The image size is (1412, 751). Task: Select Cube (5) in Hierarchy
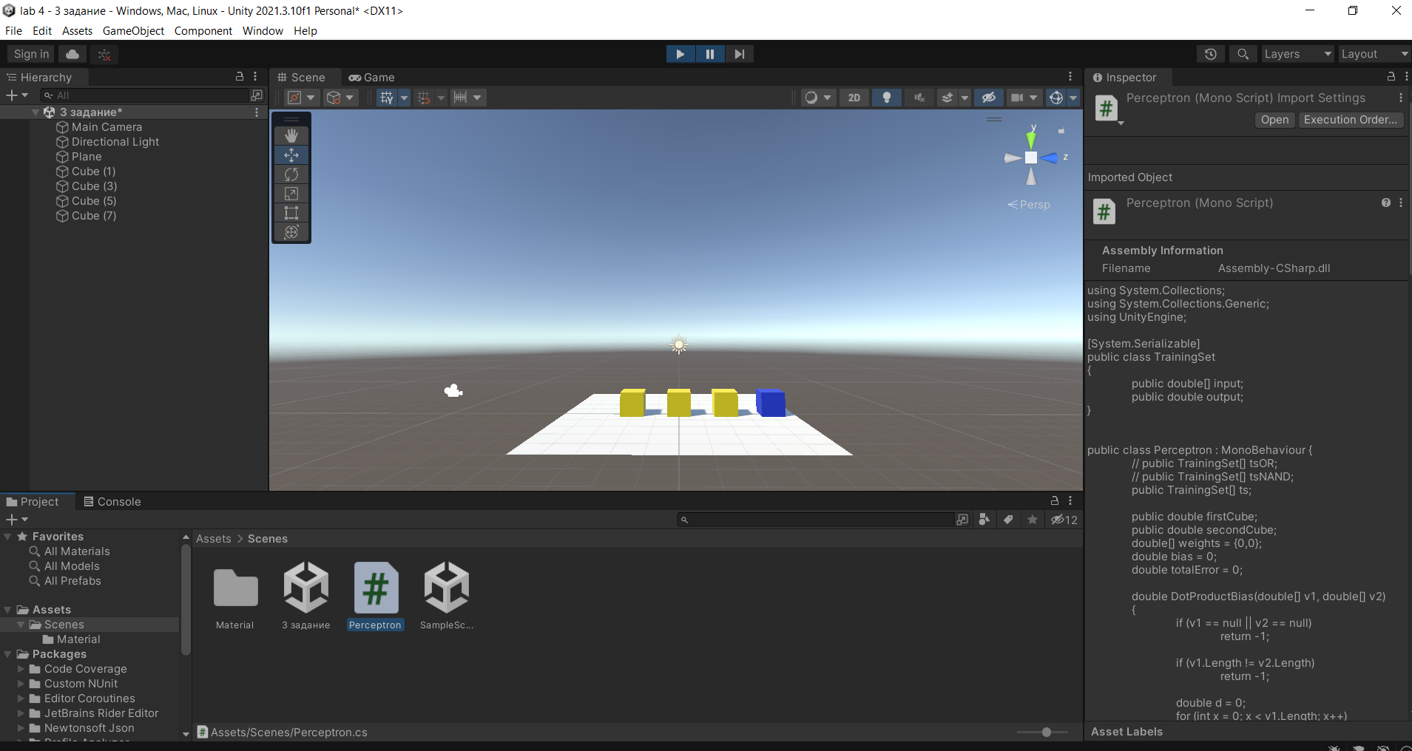tap(94, 201)
